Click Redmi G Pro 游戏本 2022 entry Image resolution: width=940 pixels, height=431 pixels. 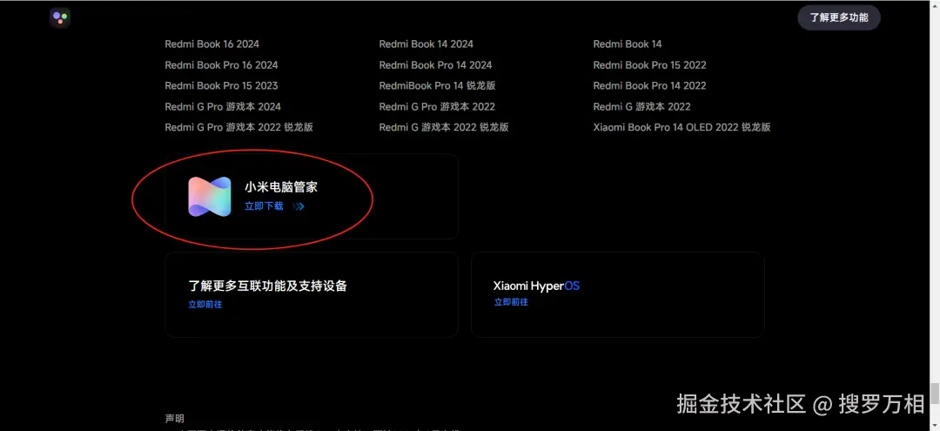point(437,107)
